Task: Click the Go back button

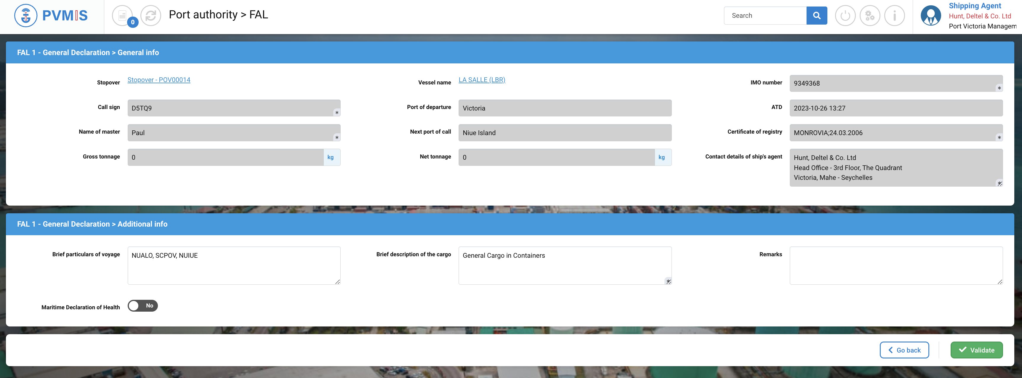Action: [x=904, y=350]
